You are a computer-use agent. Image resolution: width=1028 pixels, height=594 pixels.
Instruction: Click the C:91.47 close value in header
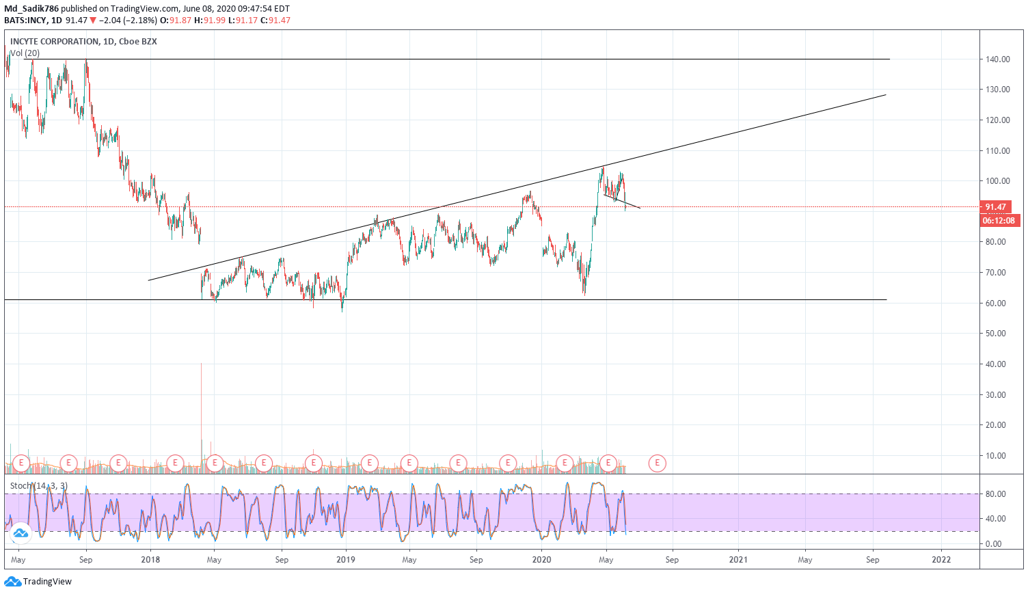pyautogui.click(x=275, y=21)
